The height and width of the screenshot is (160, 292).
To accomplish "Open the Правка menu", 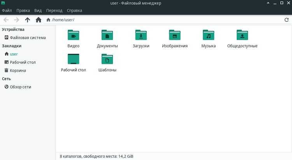I will click(23, 11).
